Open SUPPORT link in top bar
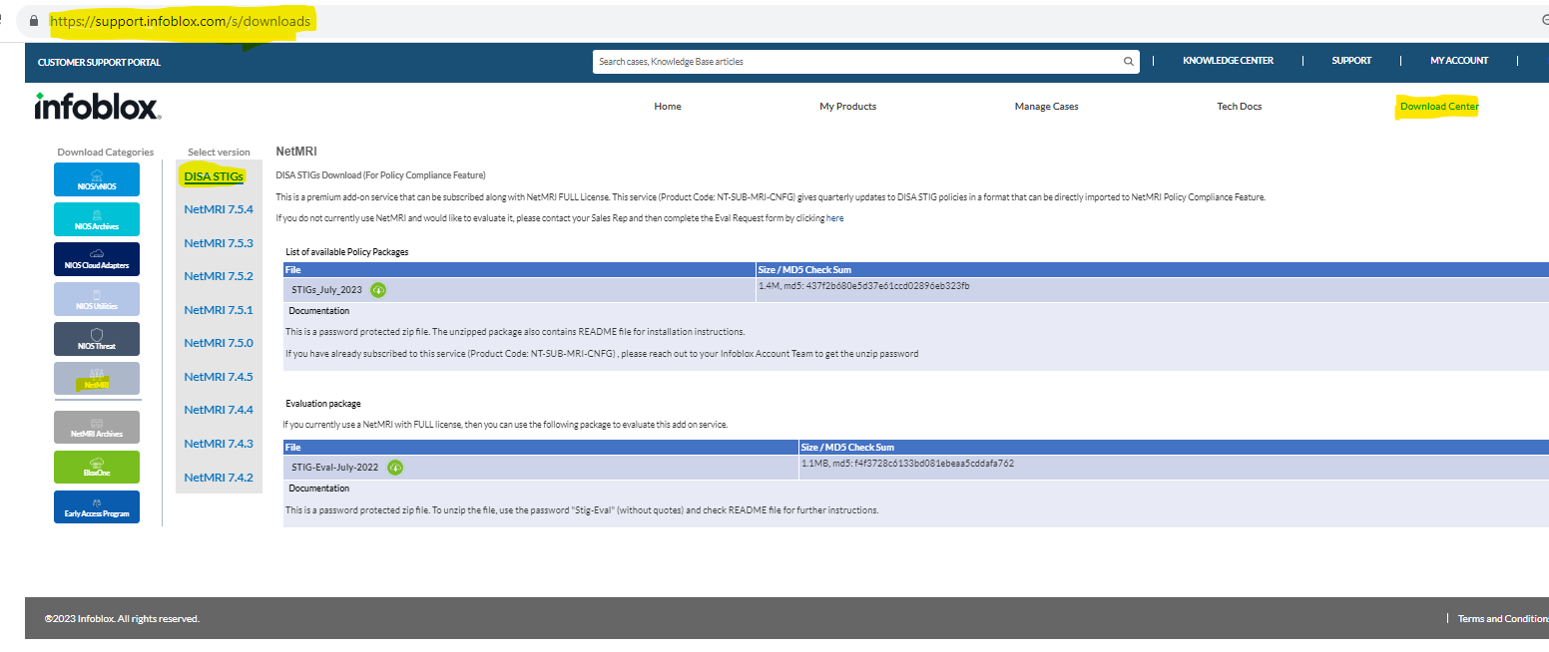Screen dimensions: 1549x652 click(1351, 61)
